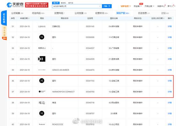
Task: Switch to the 公司发展 tab
Action: click(81, 13)
